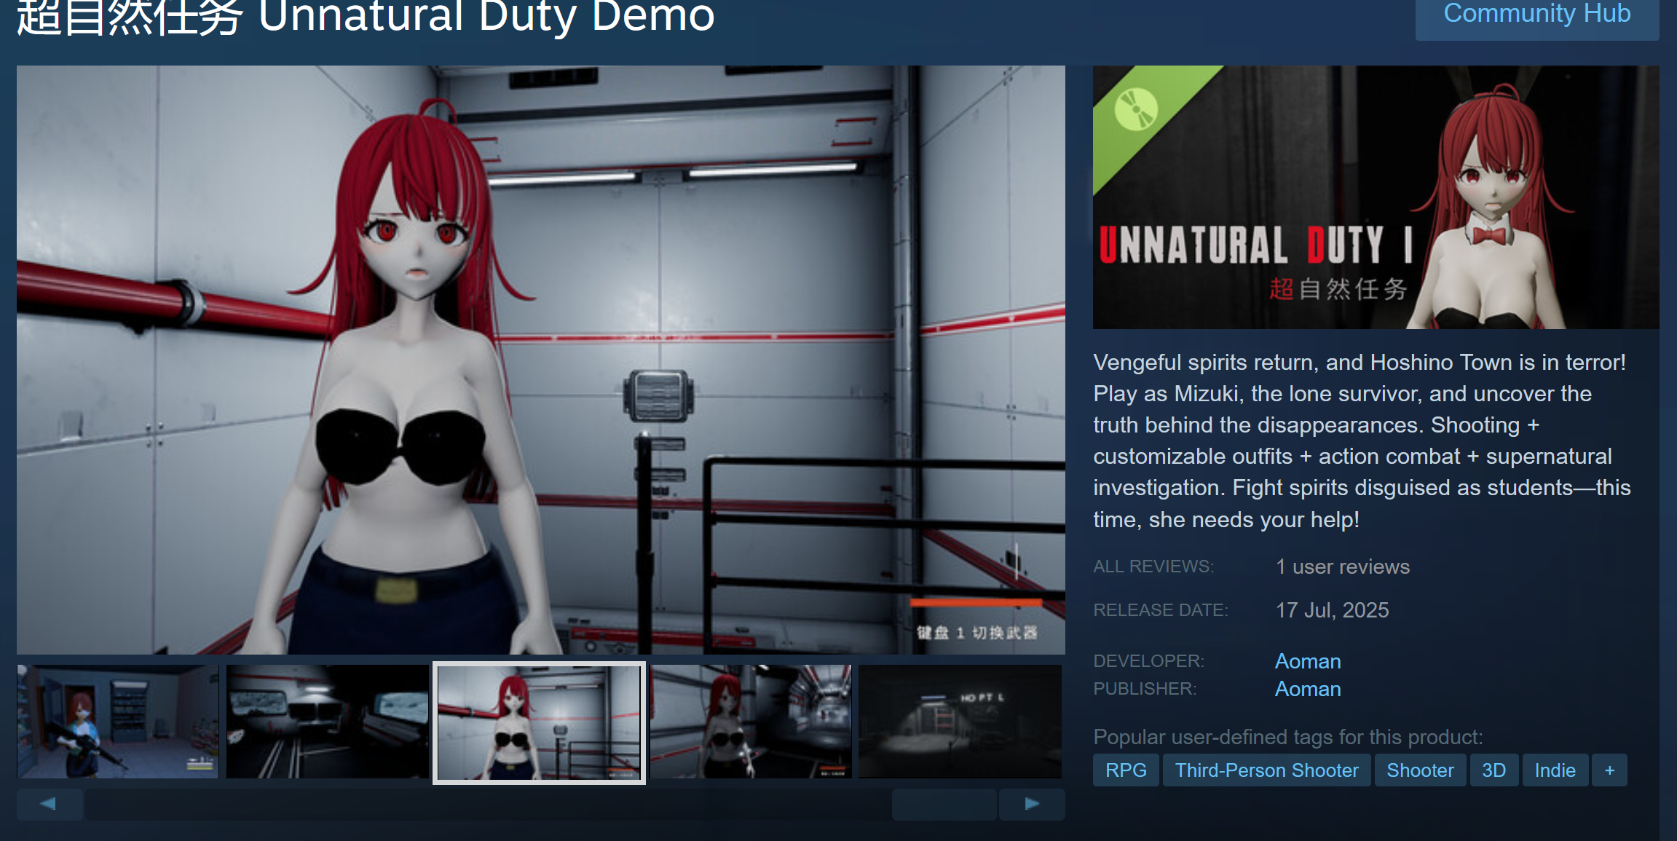Click the '1 user reviews' text
1677x841 pixels.
pyautogui.click(x=1343, y=566)
